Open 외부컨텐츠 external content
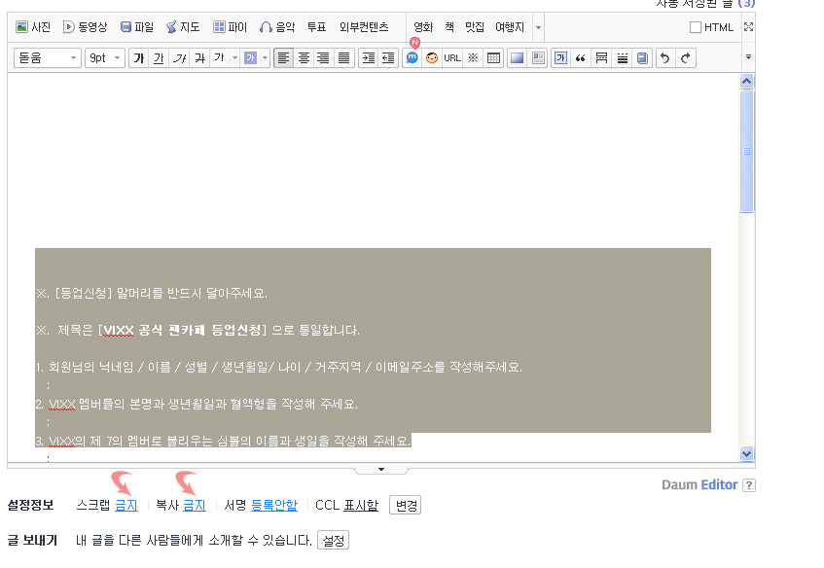Screen dimensions: 824x568 click(x=364, y=27)
